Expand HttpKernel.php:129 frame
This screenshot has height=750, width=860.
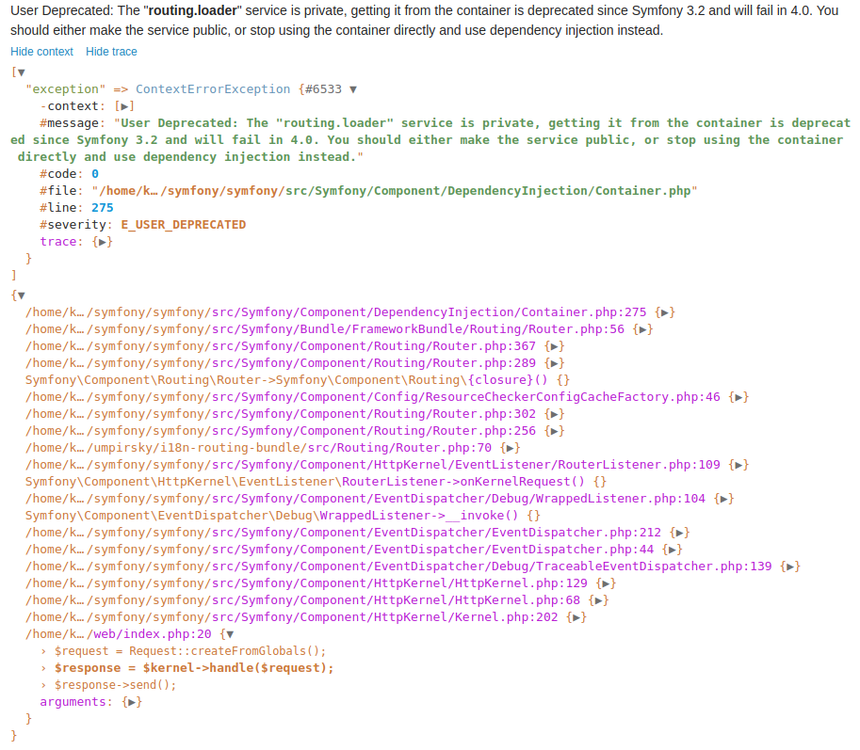[606, 583]
